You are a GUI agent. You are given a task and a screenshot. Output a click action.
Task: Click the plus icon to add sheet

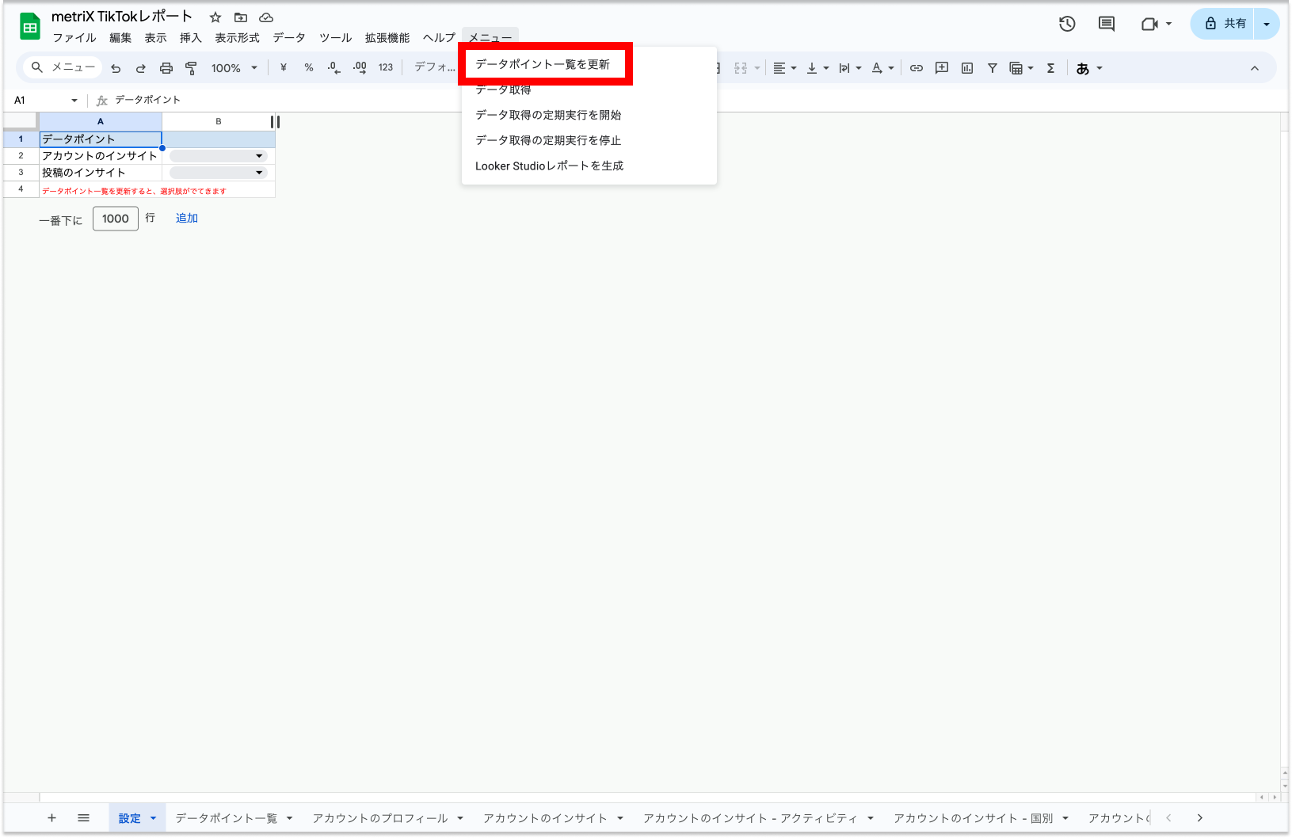pos(51,818)
